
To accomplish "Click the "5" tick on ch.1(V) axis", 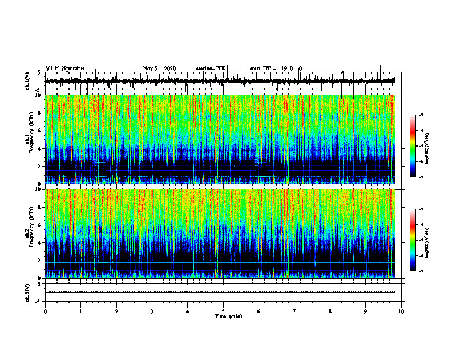I will tap(39, 72).
